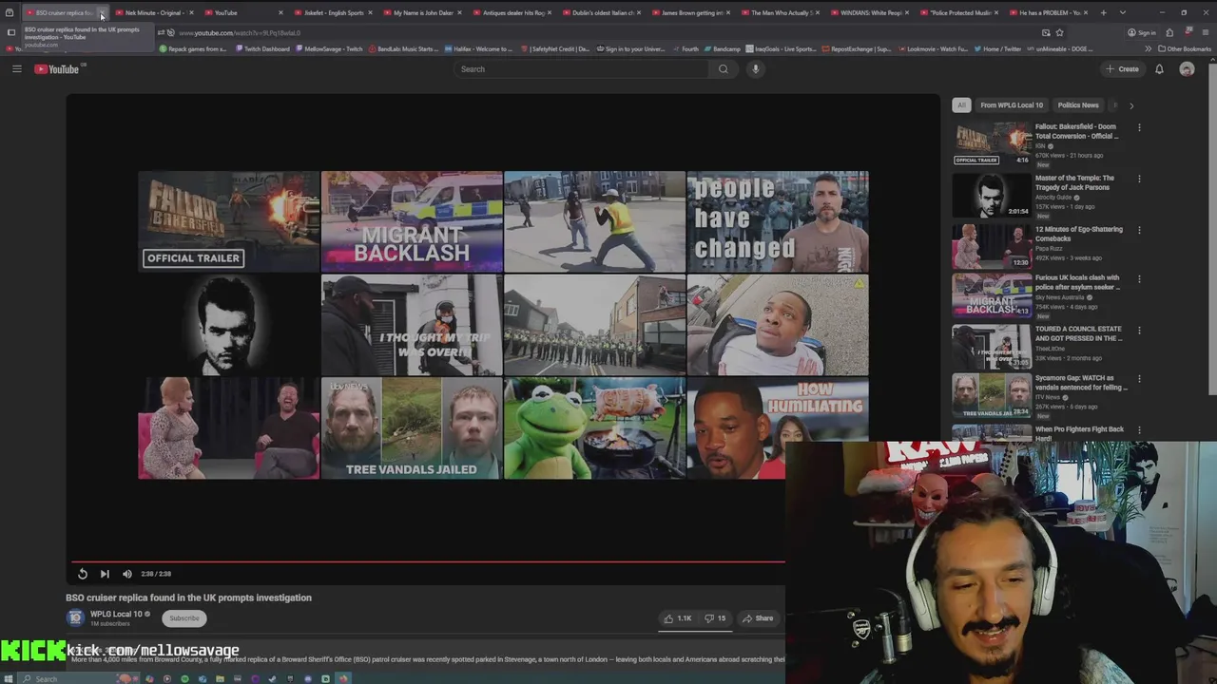Click the Create button
This screenshot has width=1217, height=684.
tap(1123, 68)
